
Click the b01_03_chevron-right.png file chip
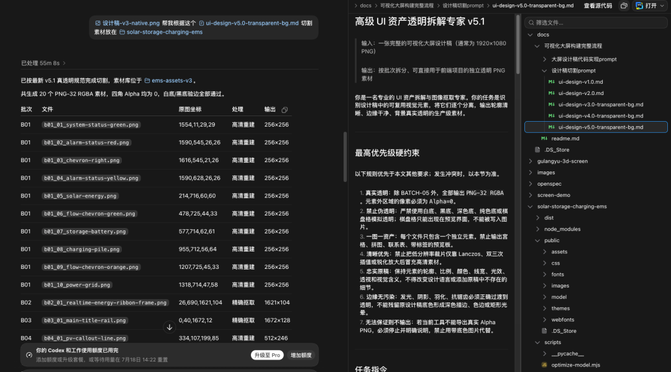point(82,160)
